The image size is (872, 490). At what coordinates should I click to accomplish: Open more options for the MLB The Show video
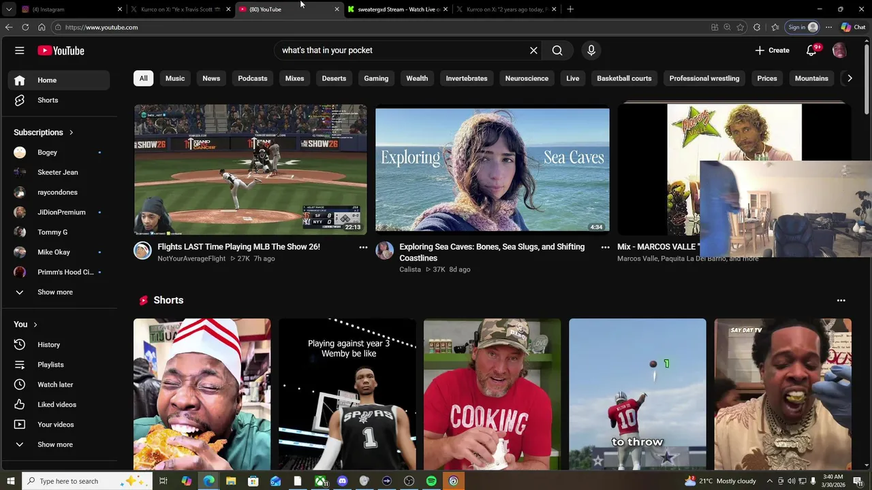coord(363,248)
